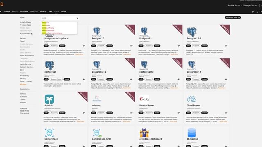This screenshot has height=147, width=262.
Task: Filter by the Productivity category
Action: [x=25, y=76]
